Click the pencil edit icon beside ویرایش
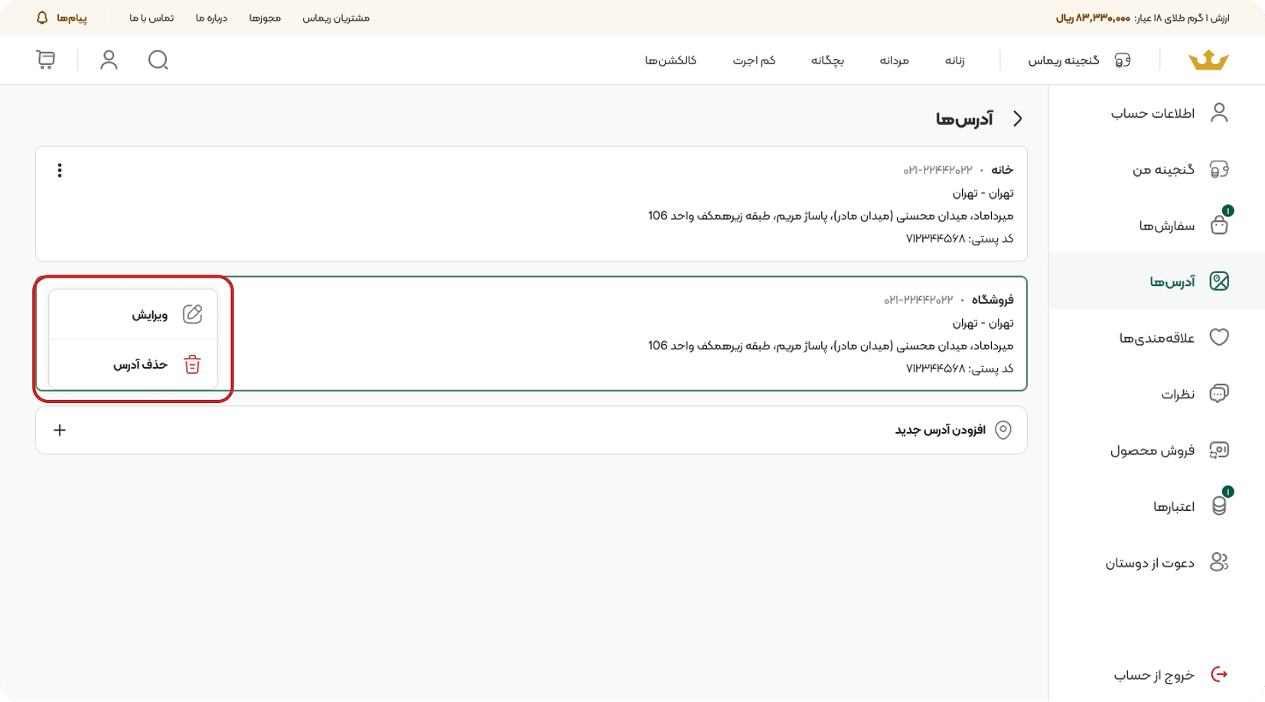Screen dimensions: 1265x702 [193, 314]
